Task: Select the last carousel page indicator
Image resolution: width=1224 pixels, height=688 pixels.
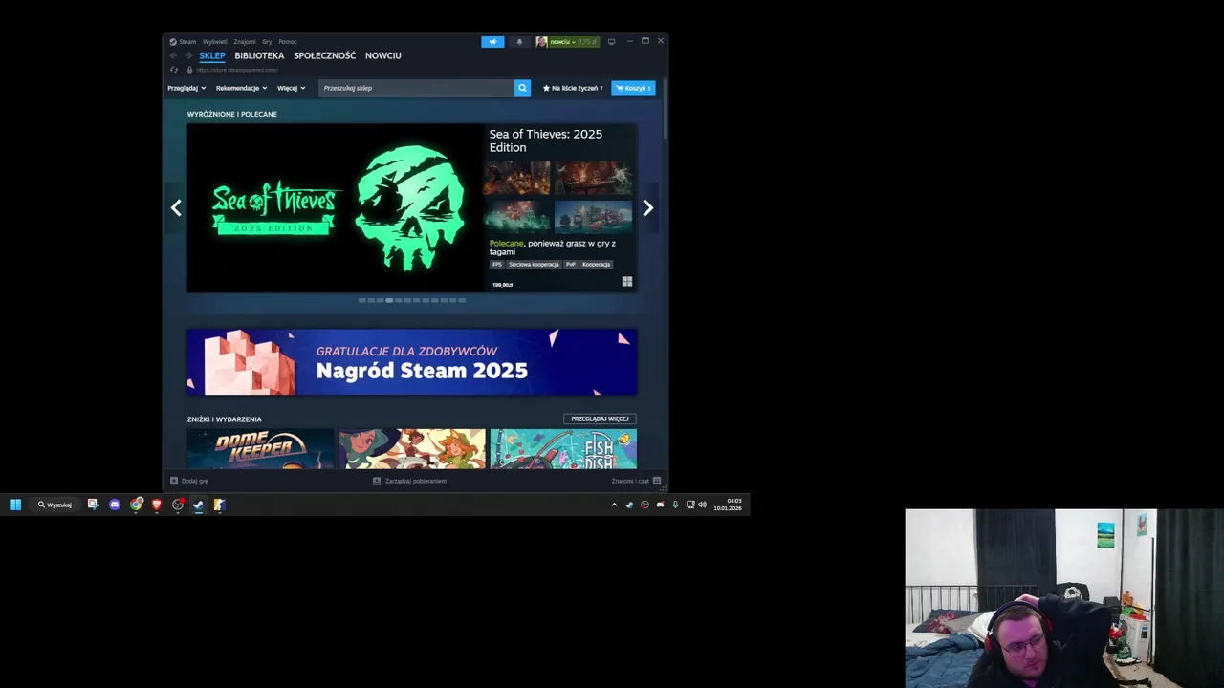Action: 462,300
